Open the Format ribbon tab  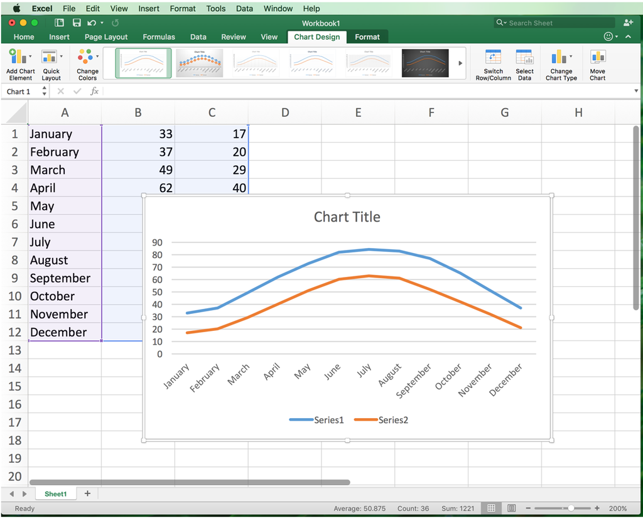click(367, 37)
